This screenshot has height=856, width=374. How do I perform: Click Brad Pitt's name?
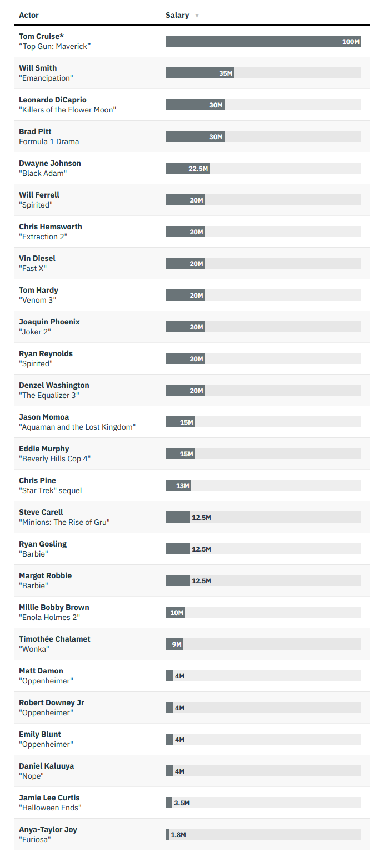(35, 131)
